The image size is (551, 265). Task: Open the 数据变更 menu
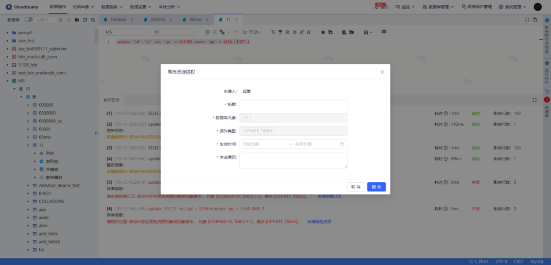pos(140,7)
